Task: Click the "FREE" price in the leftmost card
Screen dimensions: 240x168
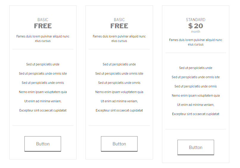Action: pos(43,26)
